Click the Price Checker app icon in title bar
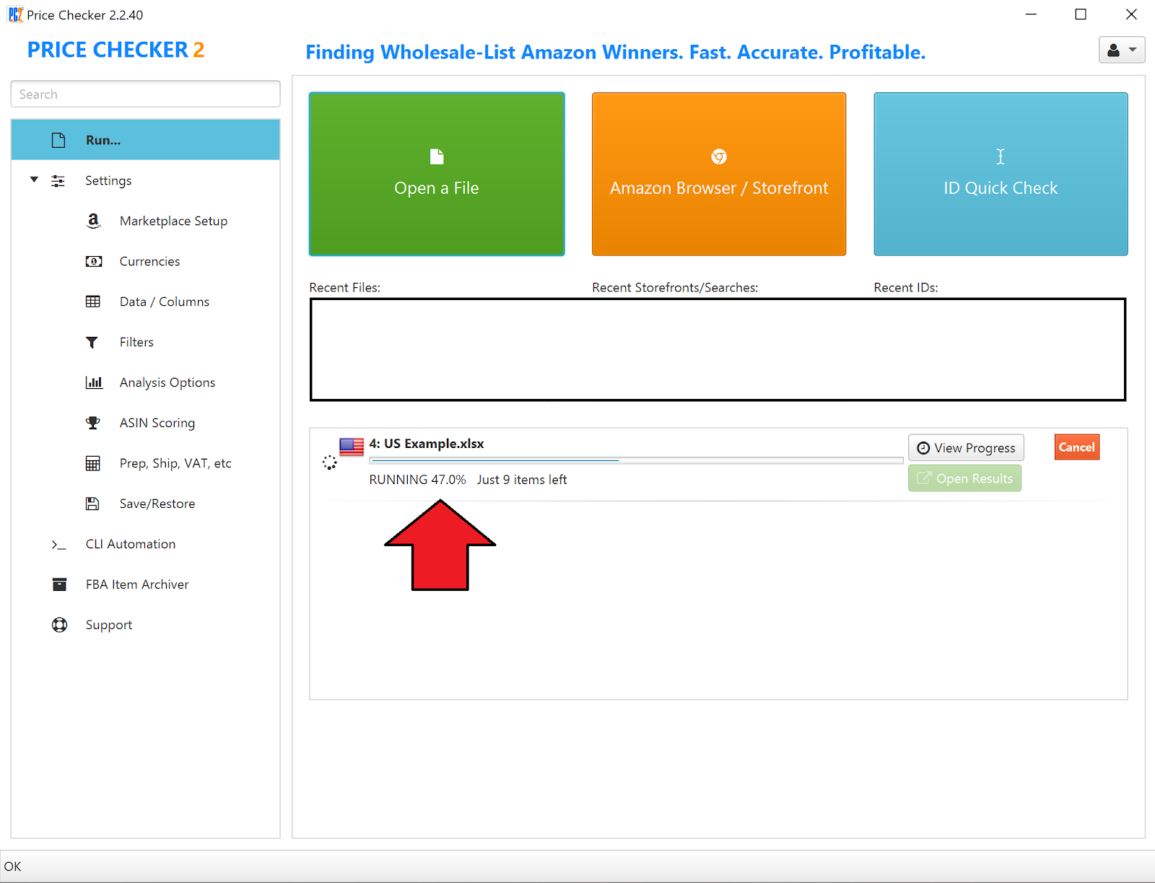Viewport: 1155px width, 883px height. coord(15,14)
